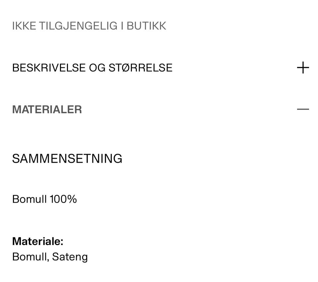Select the Bomull 100% composition text

(x=44, y=199)
